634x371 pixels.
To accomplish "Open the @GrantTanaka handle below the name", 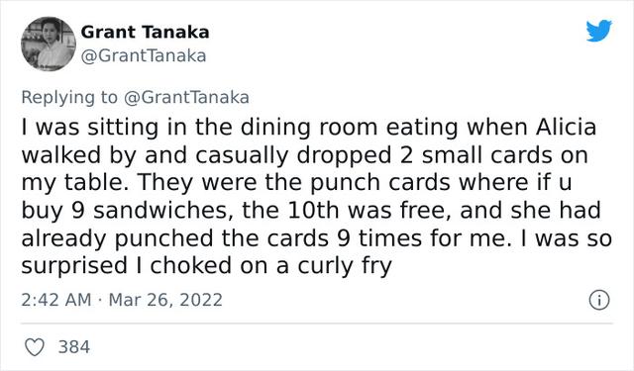I will tap(144, 55).
